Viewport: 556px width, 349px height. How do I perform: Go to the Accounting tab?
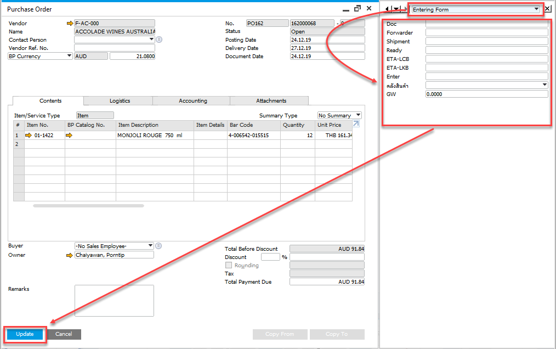click(192, 101)
